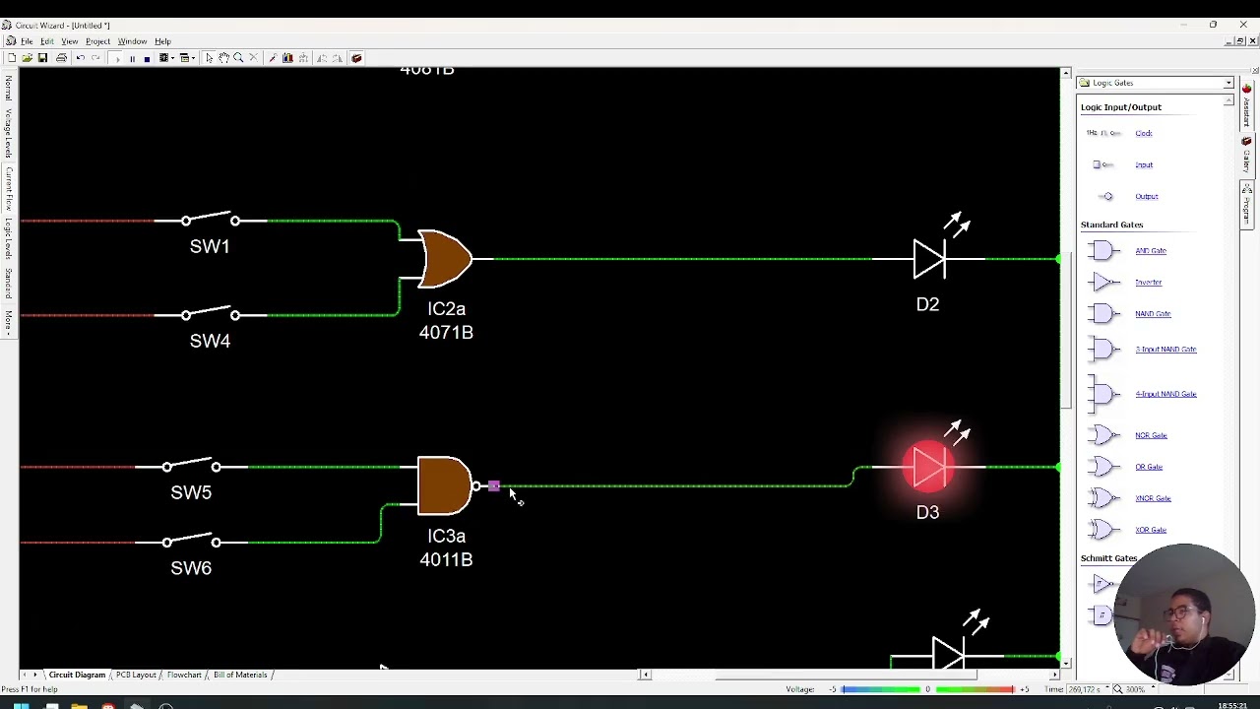This screenshot has height=709, width=1260.
Task: Click the delete X toolbar icon
Action: 253,58
